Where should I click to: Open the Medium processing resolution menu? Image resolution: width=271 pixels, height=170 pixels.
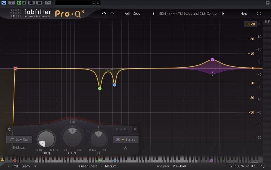tap(111, 166)
